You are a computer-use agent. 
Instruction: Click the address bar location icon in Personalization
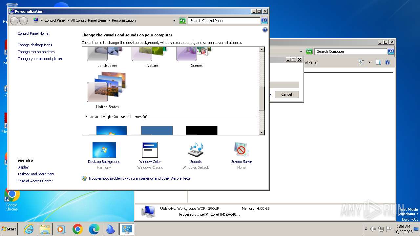coord(36,20)
